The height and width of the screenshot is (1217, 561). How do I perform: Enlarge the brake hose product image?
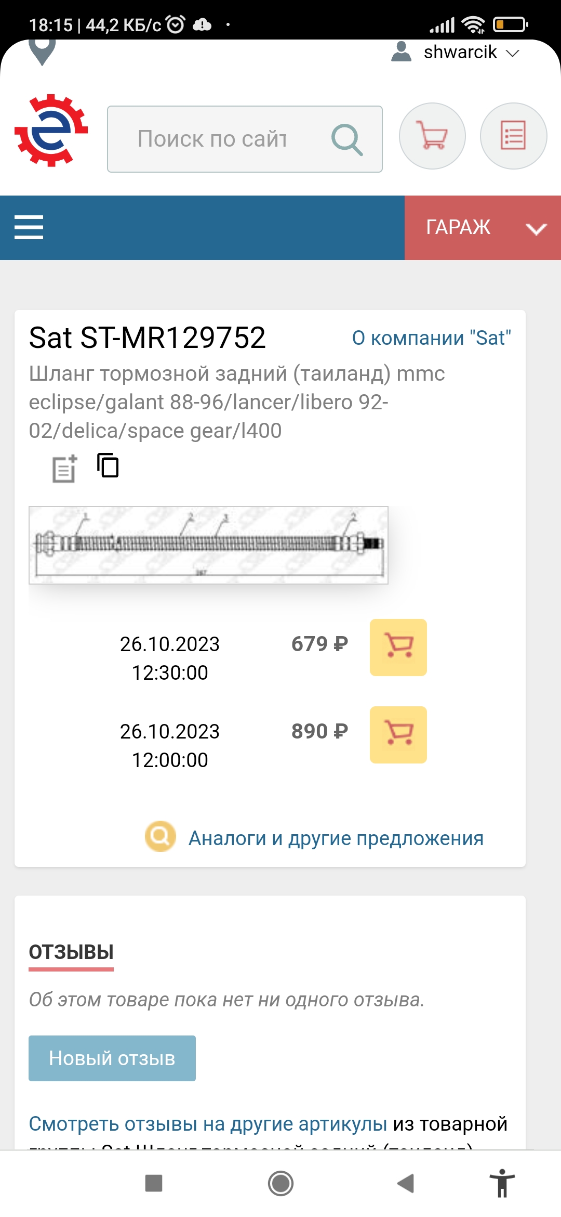(208, 545)
